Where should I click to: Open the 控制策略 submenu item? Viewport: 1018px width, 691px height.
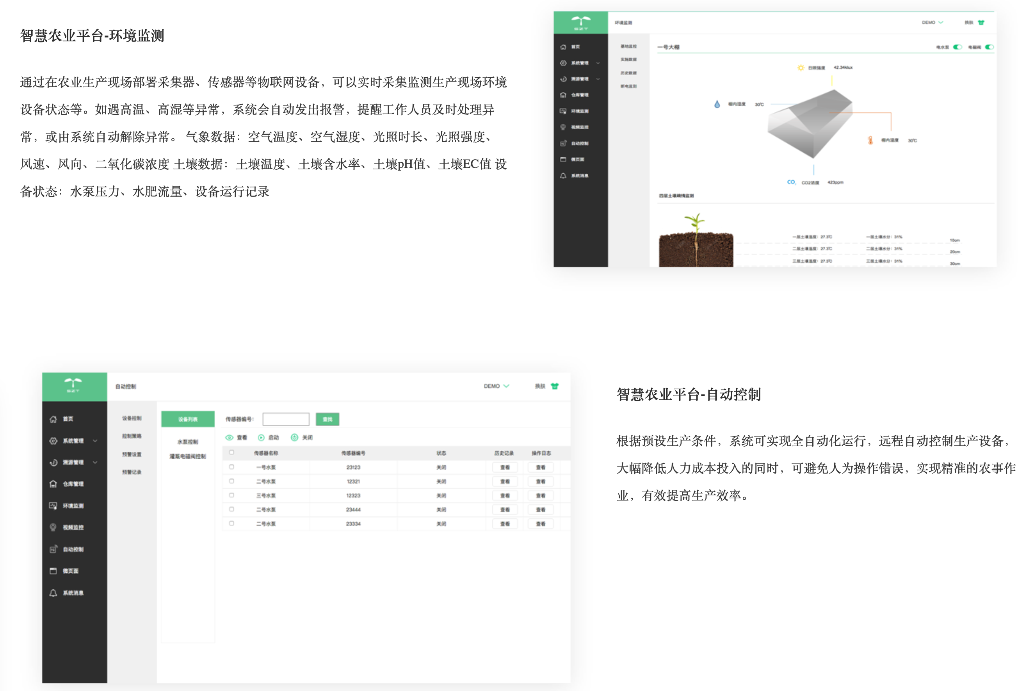click(132, 436)
